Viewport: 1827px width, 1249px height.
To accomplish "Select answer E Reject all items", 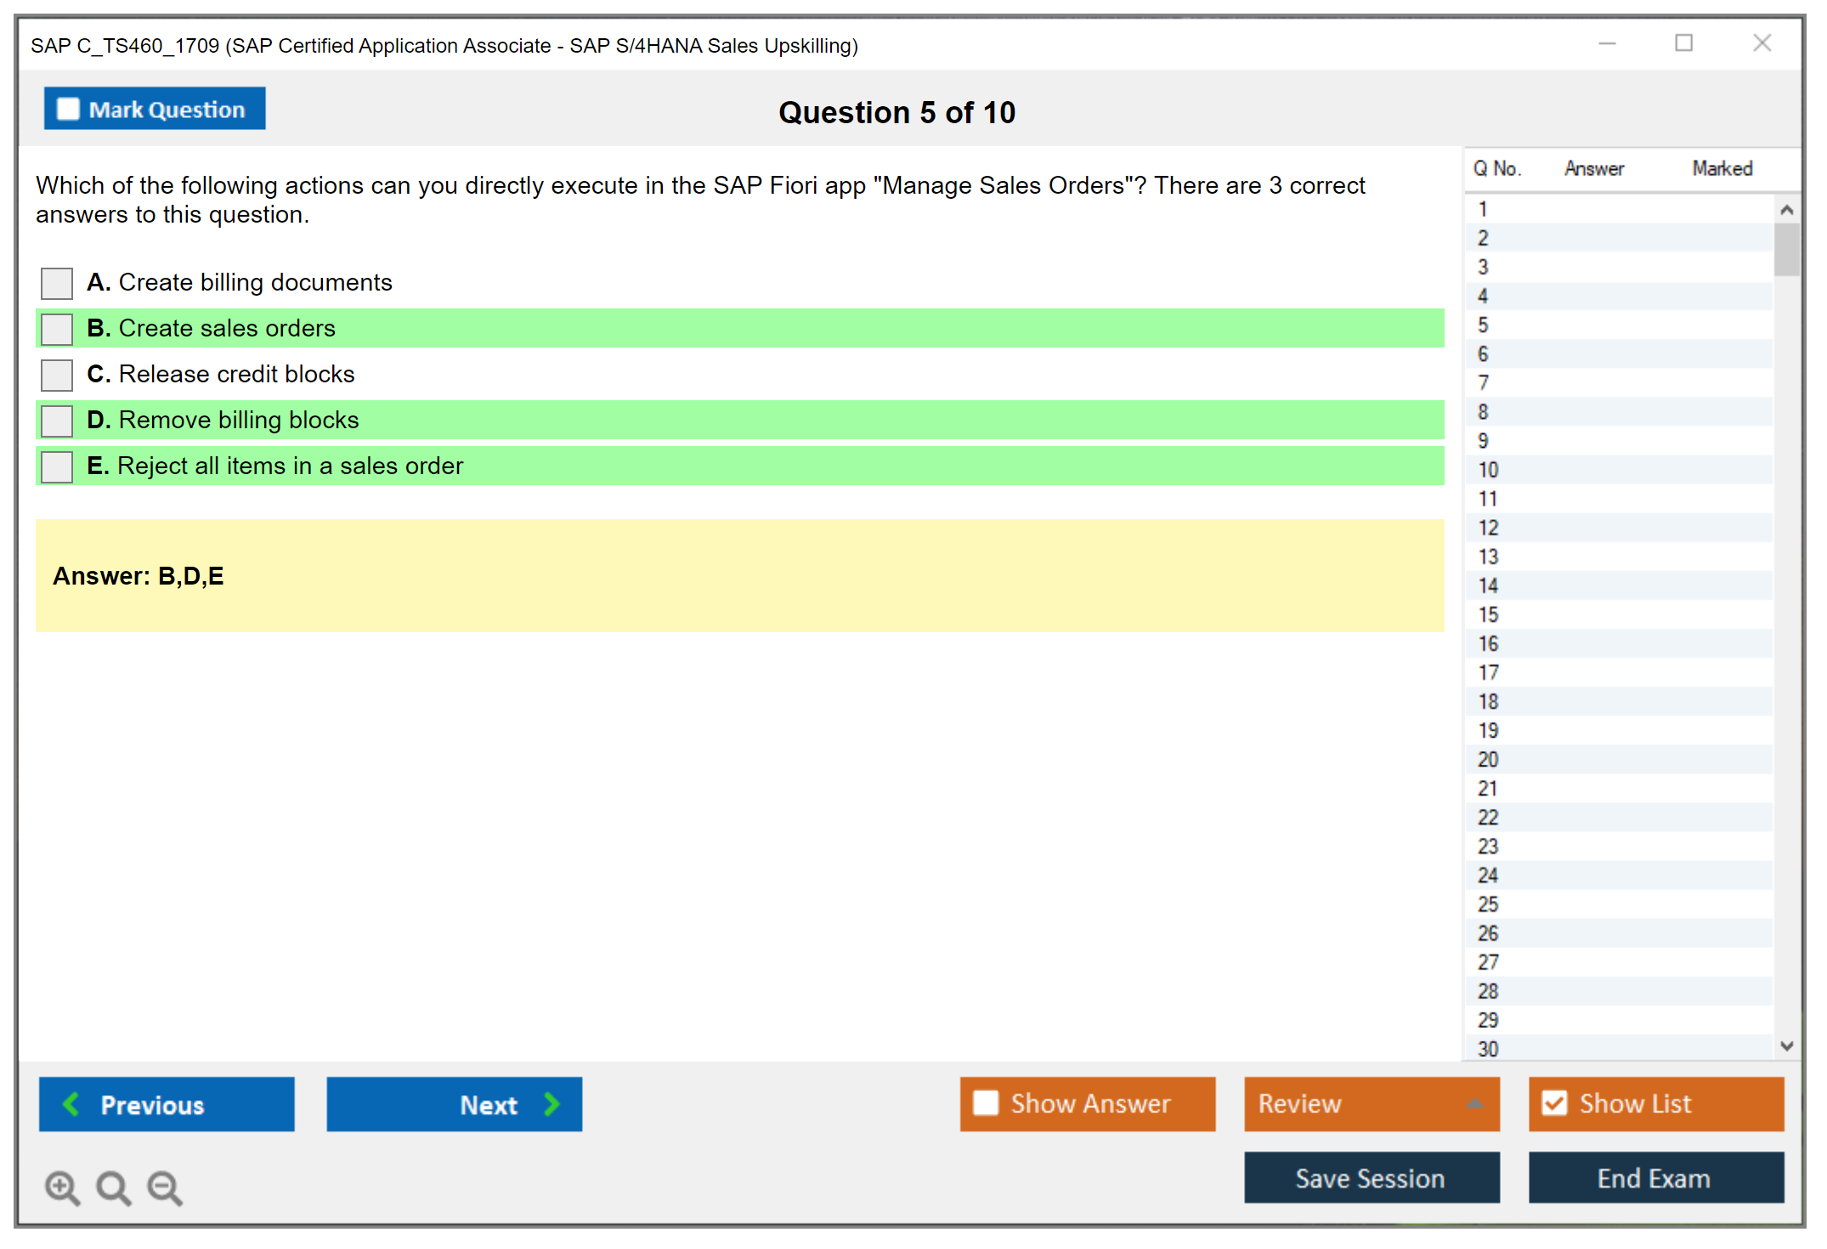I will pos(57,466).
